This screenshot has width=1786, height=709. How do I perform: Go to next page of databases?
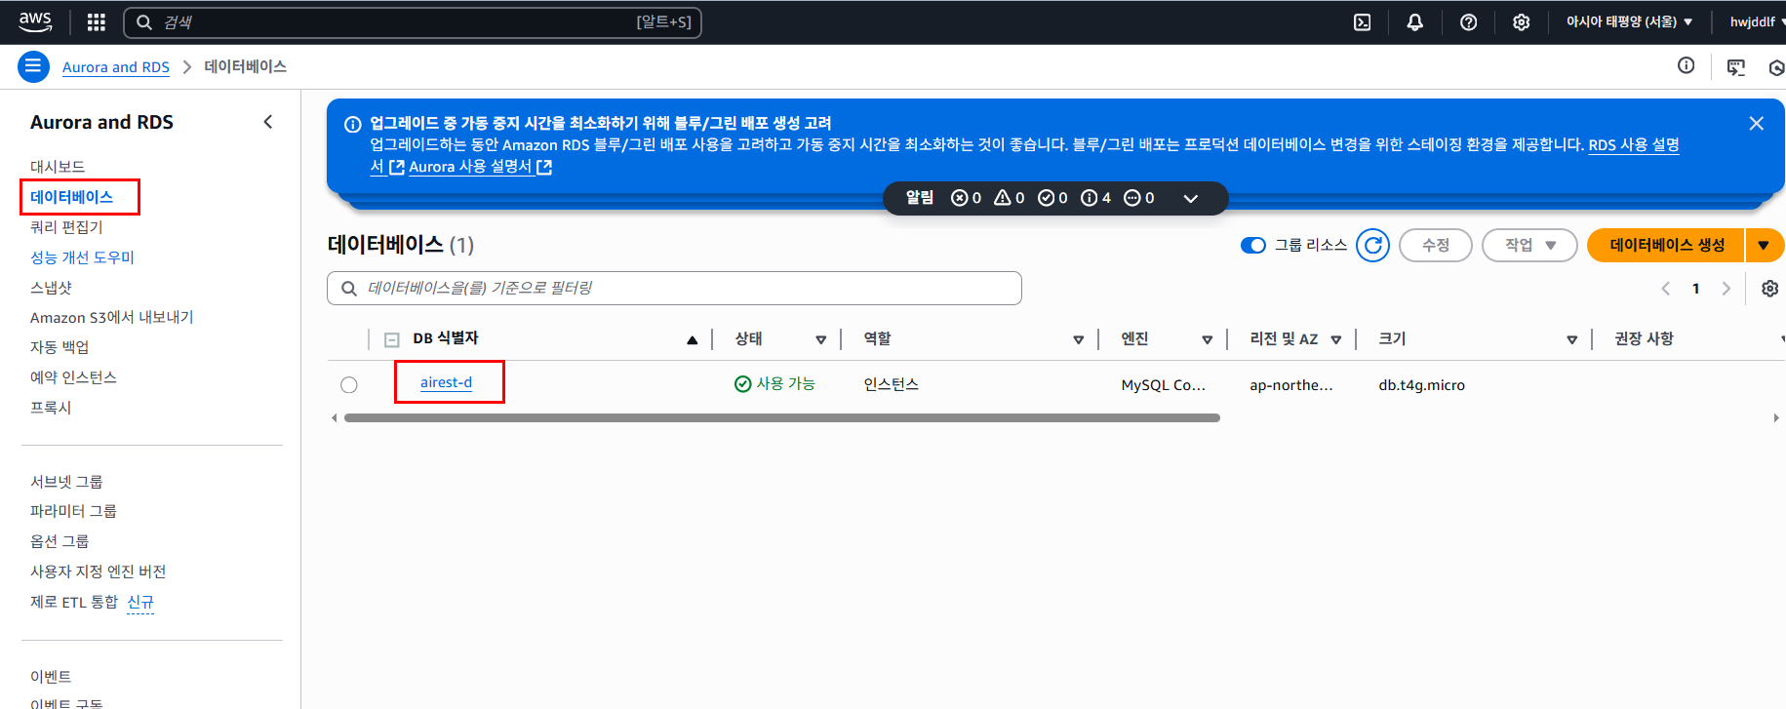click(1726, 289)
